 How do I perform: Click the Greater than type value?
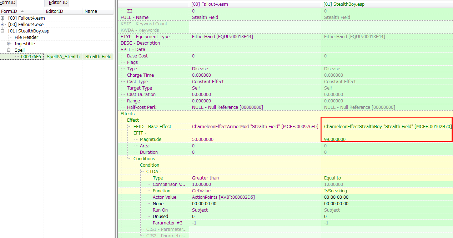205,178
